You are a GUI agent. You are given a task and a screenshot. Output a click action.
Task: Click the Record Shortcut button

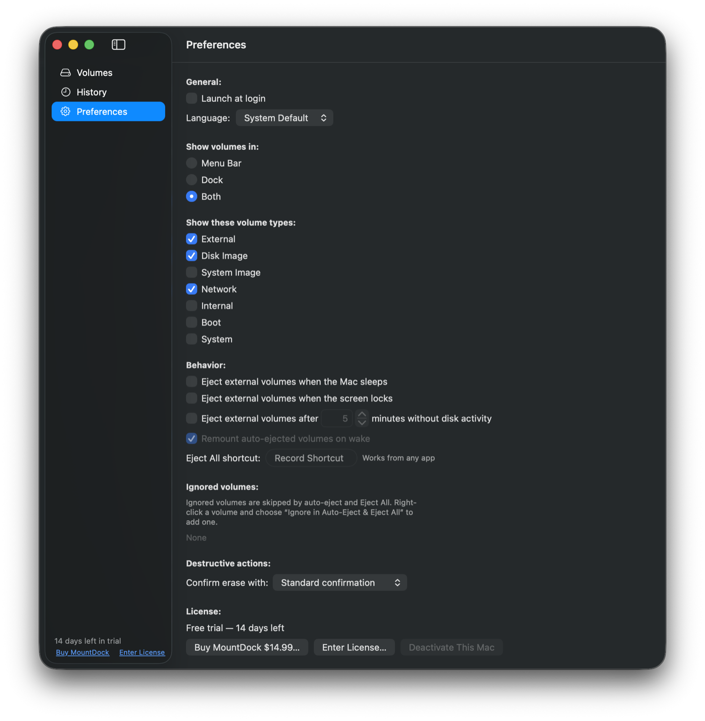(x=309, y=458)
